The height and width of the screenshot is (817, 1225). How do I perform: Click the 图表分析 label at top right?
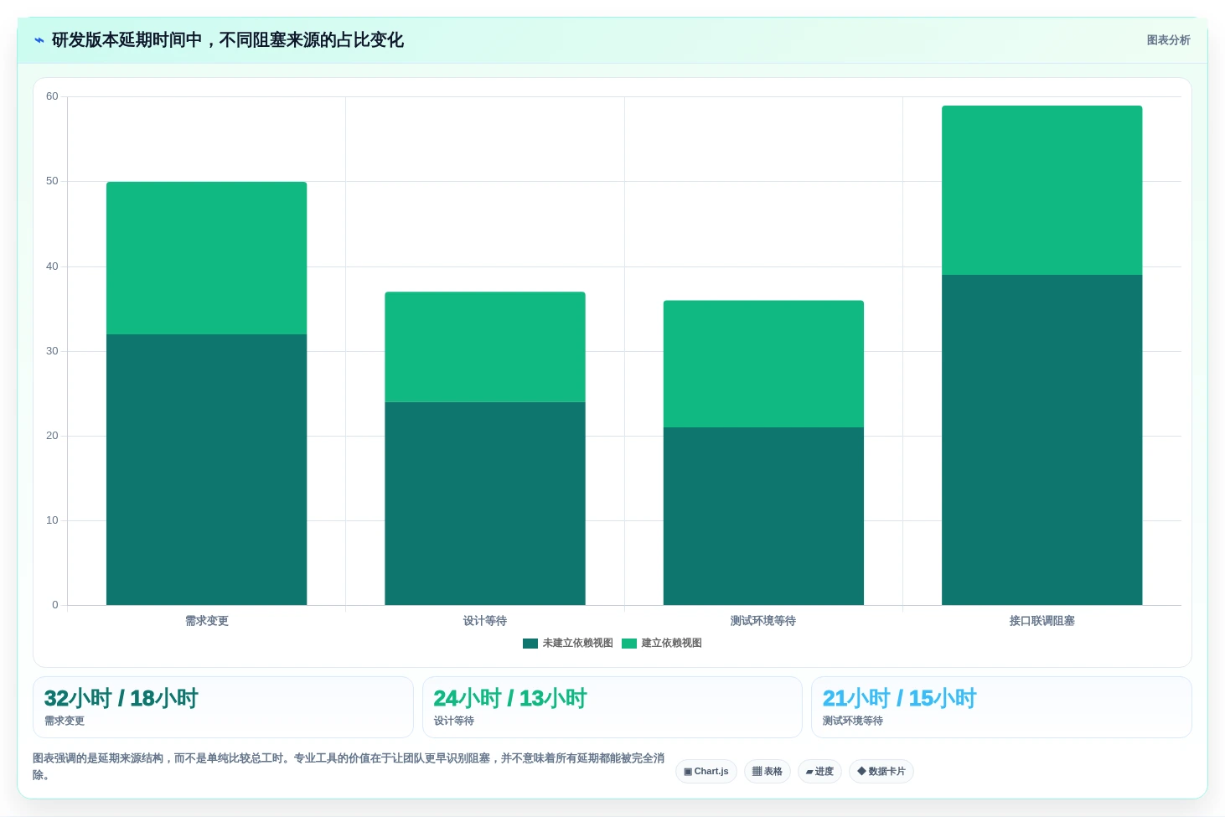(x=1168, y=40)
